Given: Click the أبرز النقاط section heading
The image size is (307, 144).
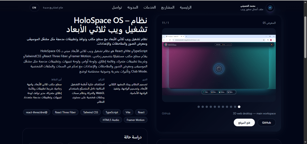Looking at the screenshot, I should point(57,80).
